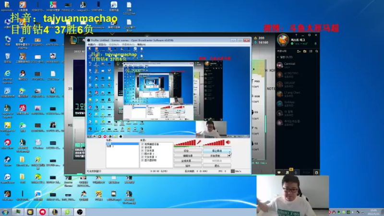Open the OBS 设定档(P) menu
The width and height of the screenshot is (384, 216).
click(x=114, y=45)
